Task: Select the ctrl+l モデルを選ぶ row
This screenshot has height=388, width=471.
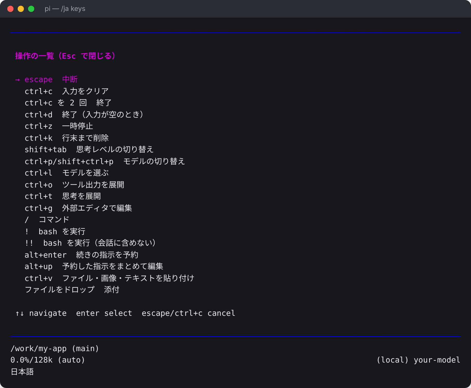Action: coord(67,173)
